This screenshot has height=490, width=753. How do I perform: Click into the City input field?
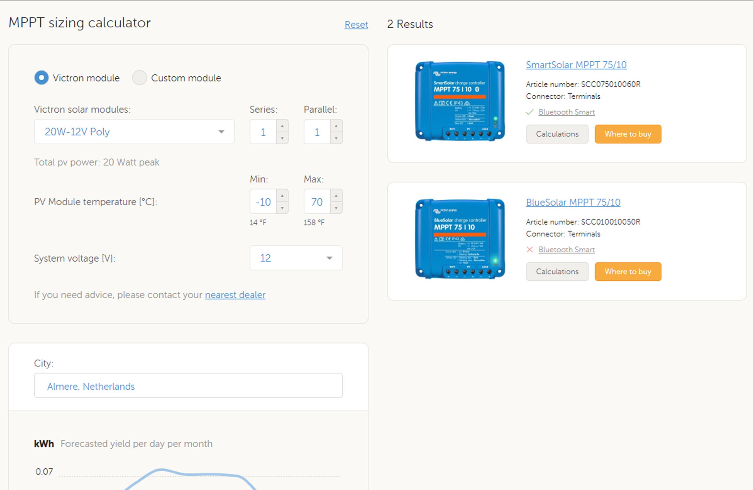(x=188, y=386)
